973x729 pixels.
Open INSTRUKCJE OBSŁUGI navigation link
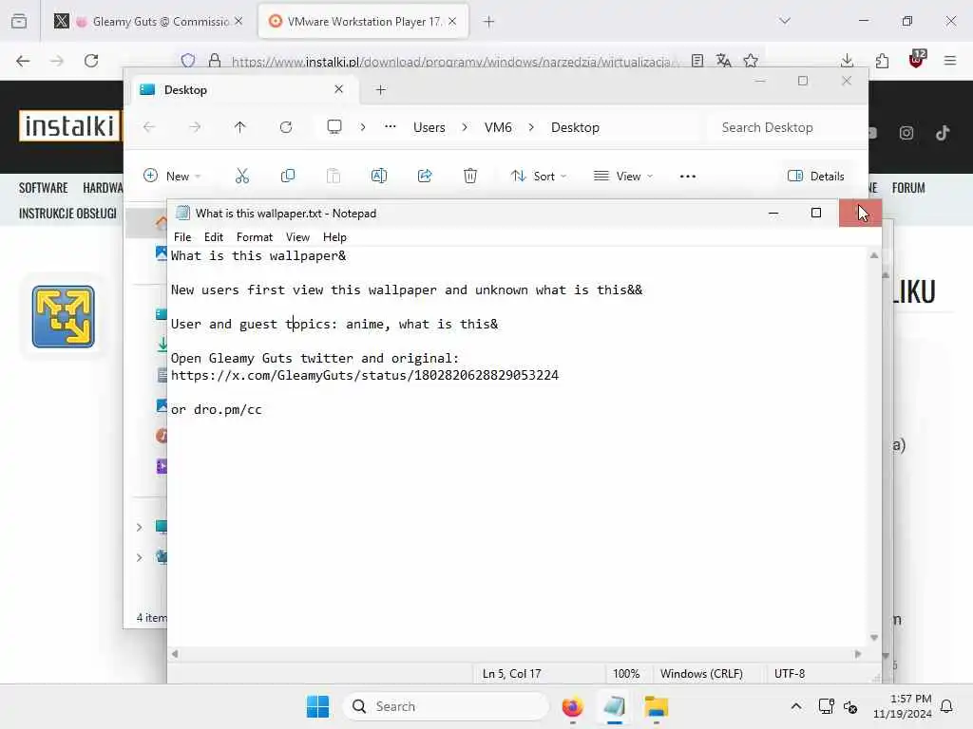(x=67, y=214)
